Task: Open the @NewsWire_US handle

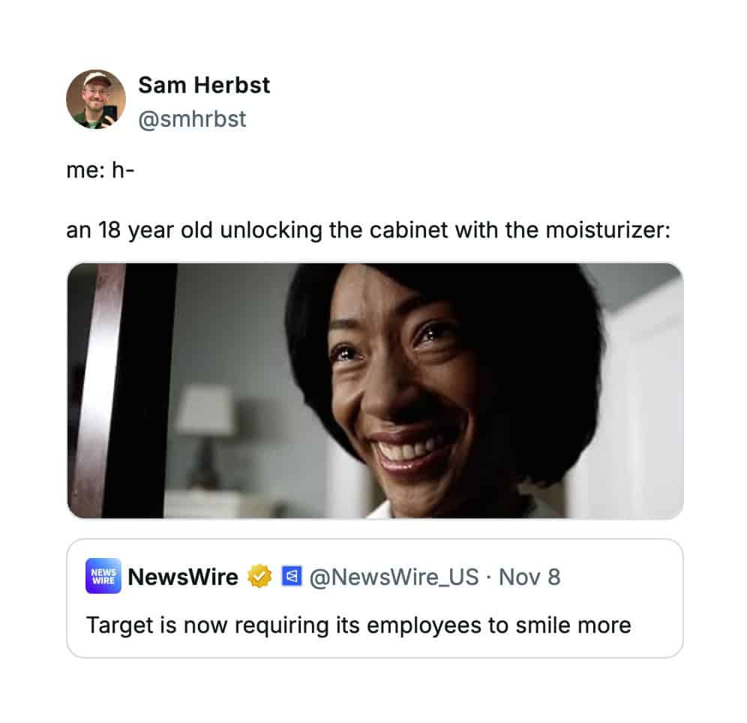Action: coord(394,577)
